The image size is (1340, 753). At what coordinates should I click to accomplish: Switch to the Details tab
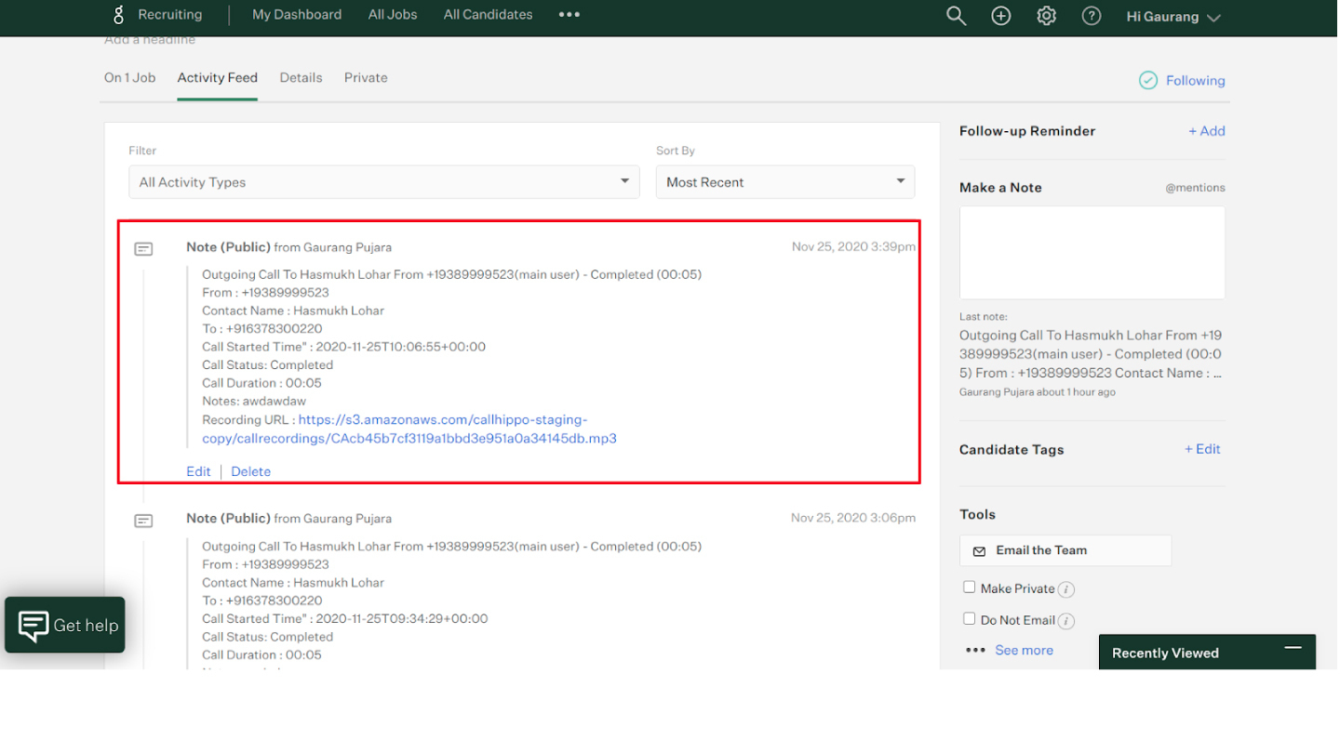[x=301, y=78]
